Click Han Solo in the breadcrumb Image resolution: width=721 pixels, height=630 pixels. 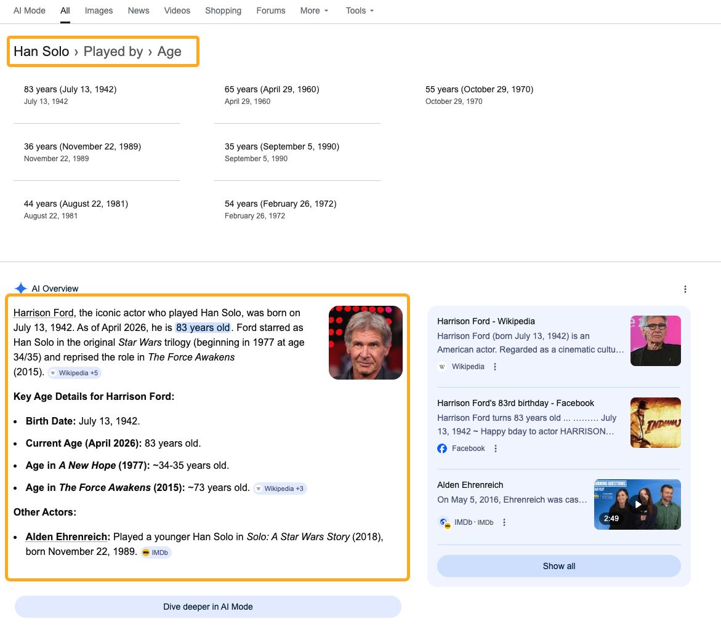point(41,52)
